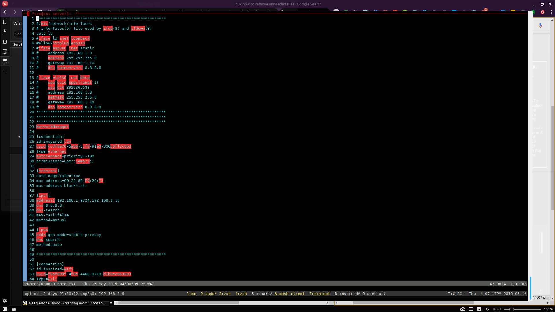Viewport: 555px width, 312px height.
Task: Restore the Vivaldi window with the restore button
Action: (542, 4)
